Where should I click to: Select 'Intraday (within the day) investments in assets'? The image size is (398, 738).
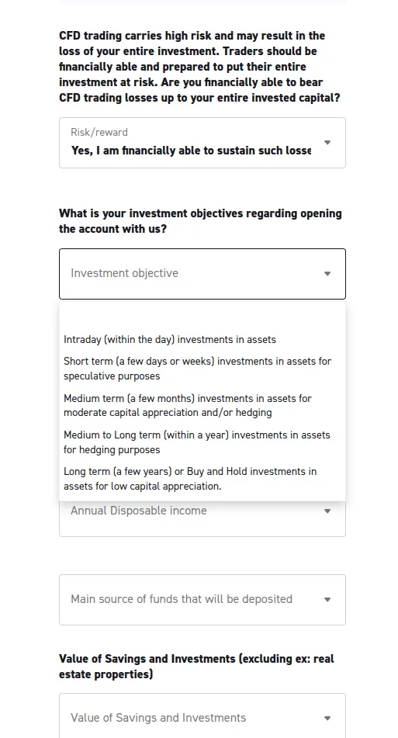pos(202,339)
